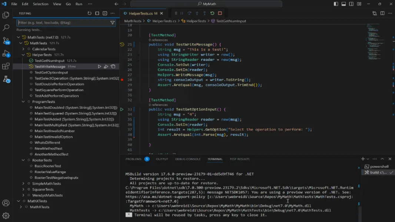
Task: Switch to Output panel tab
Action: tap(162, 159)
